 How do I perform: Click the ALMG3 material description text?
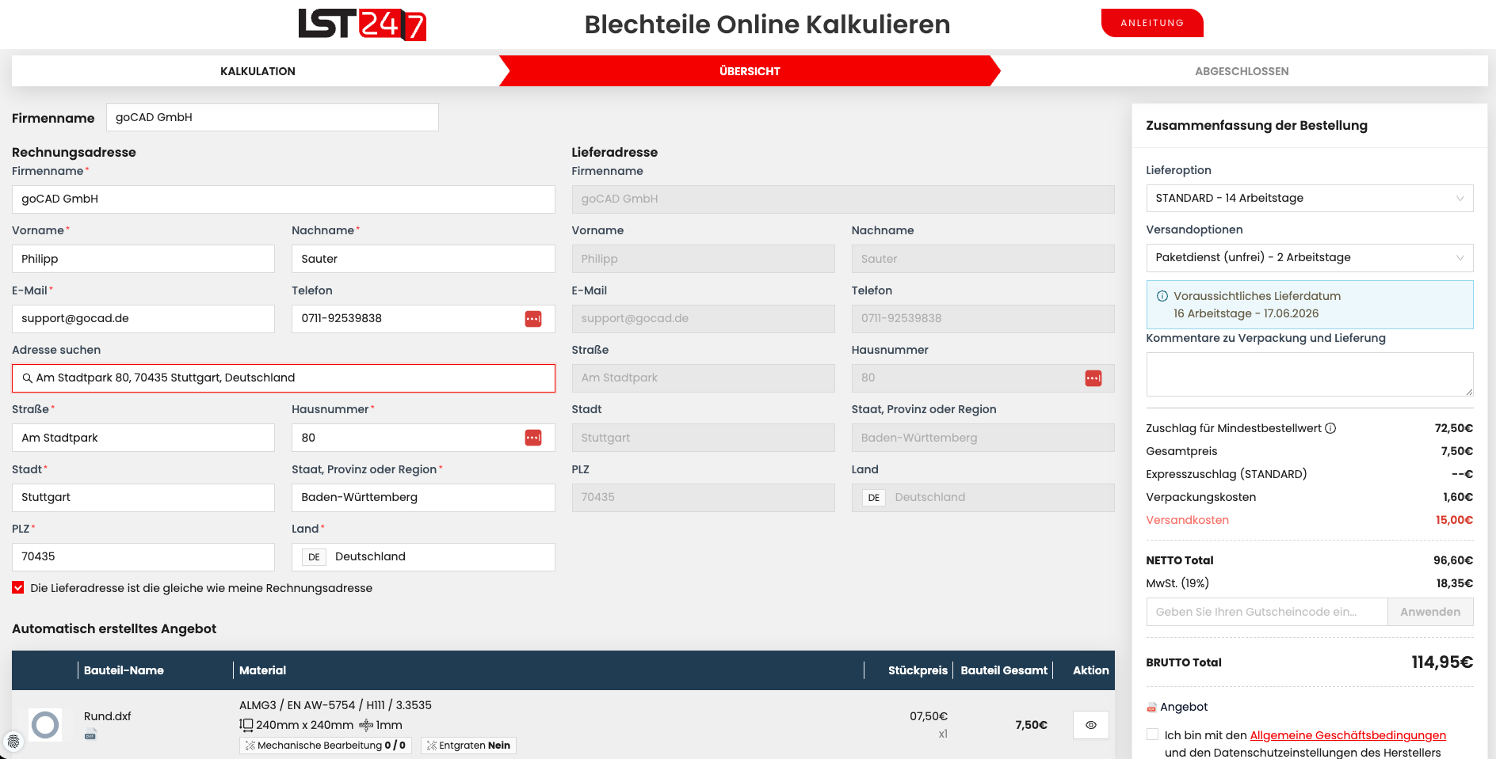(x=335, y=705)
